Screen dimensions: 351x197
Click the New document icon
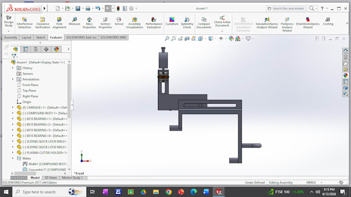tap(58, 8)
